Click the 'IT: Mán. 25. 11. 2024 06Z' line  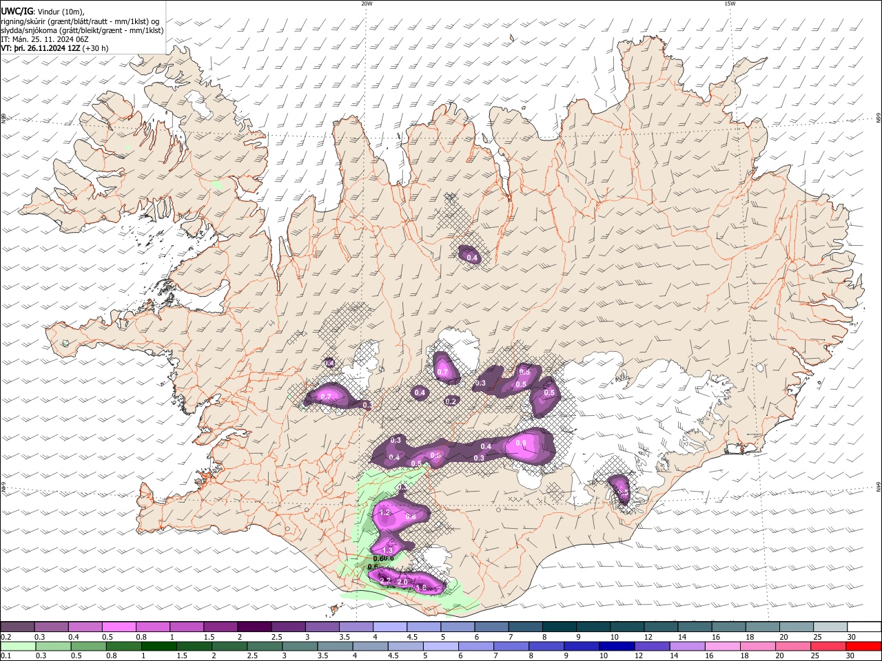45,39
